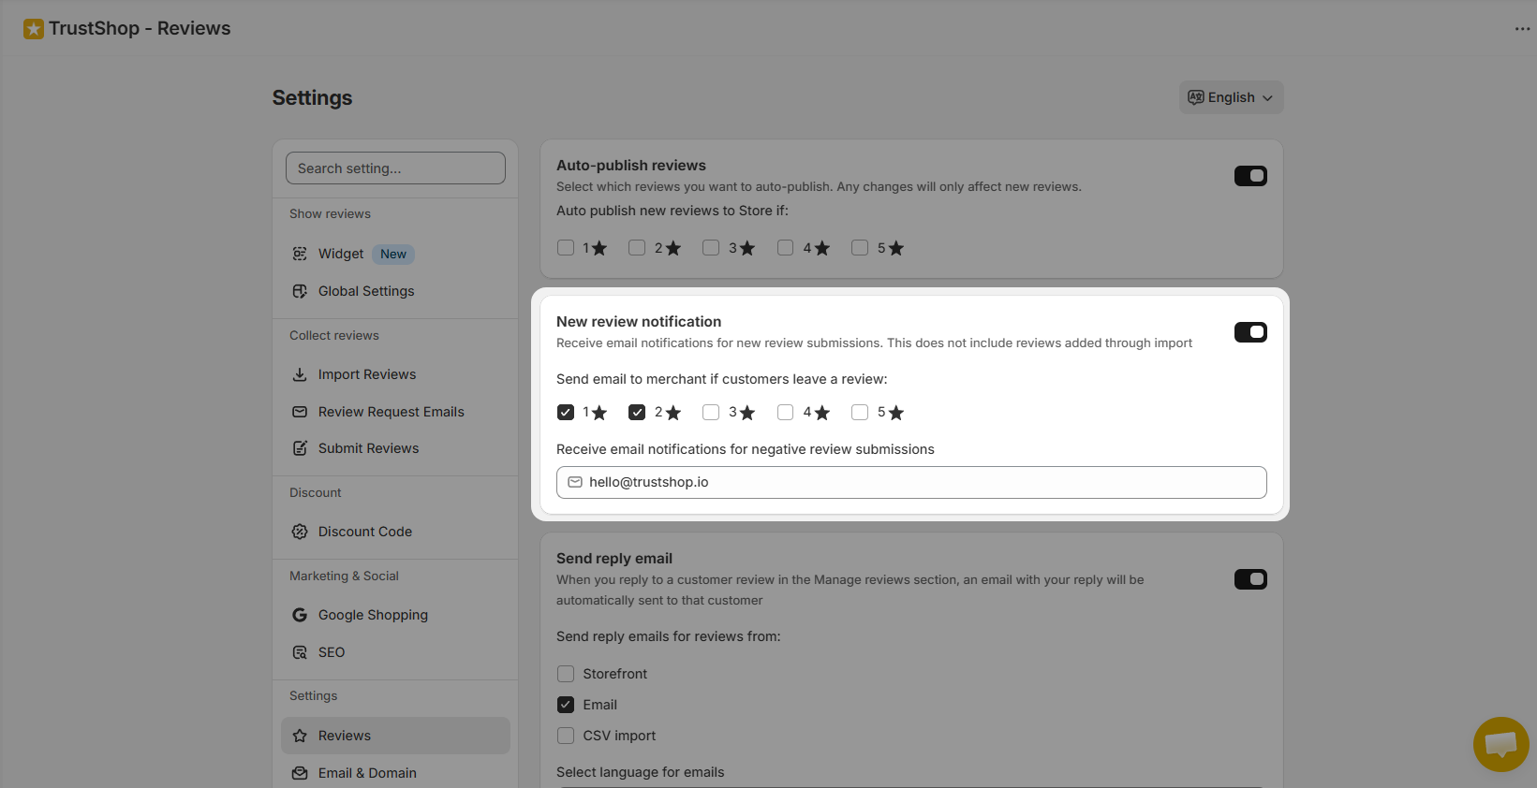
Task: Check 1 star under Auto-publish reviews
Action: (566, 248)
